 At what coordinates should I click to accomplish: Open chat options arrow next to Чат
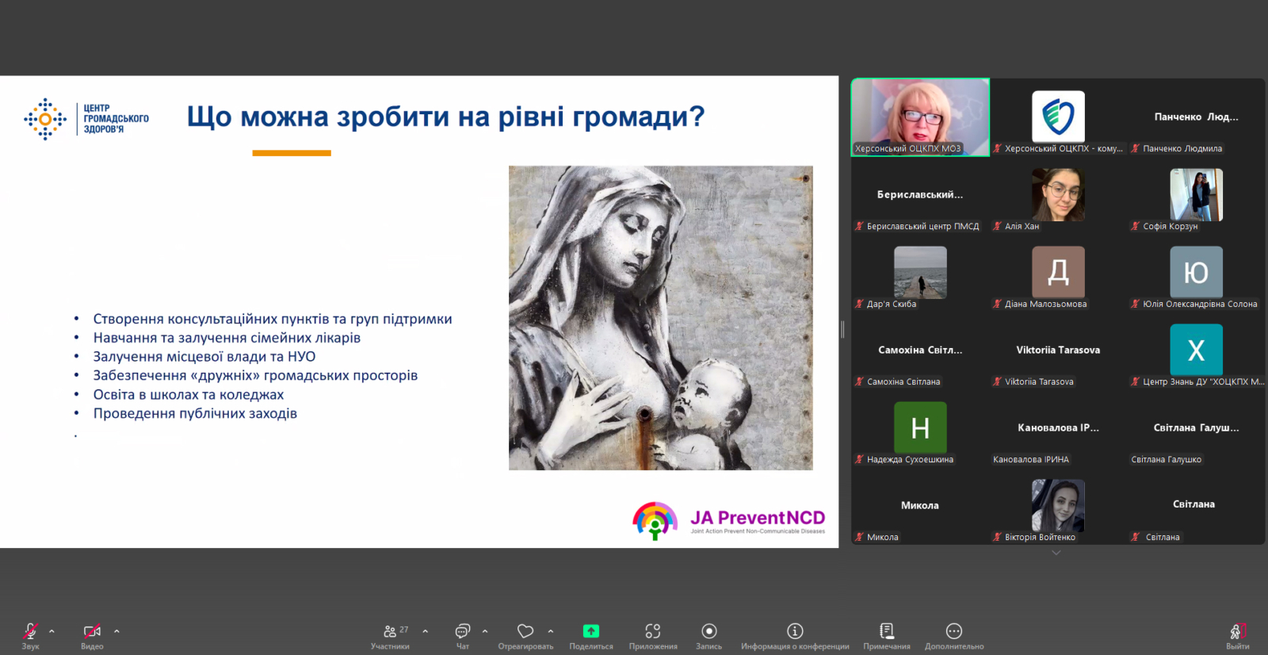[485, 631]
